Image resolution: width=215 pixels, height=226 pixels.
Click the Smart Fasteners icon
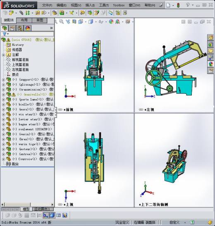coord(38,13)
